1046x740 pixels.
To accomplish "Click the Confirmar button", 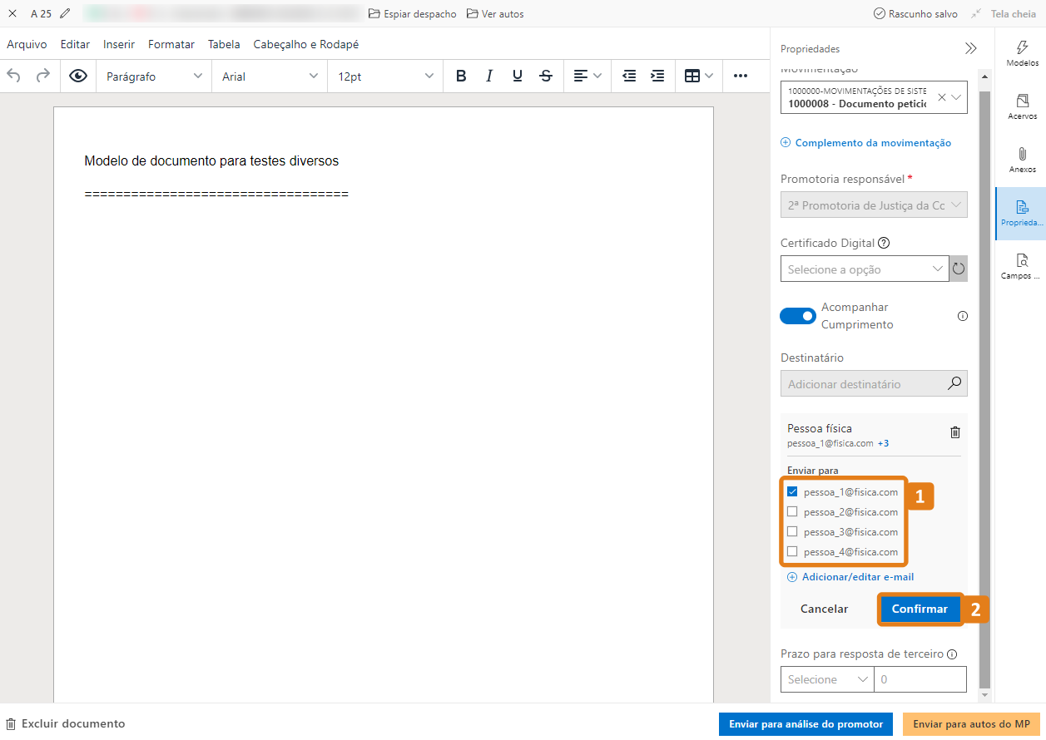I will 920,609.
